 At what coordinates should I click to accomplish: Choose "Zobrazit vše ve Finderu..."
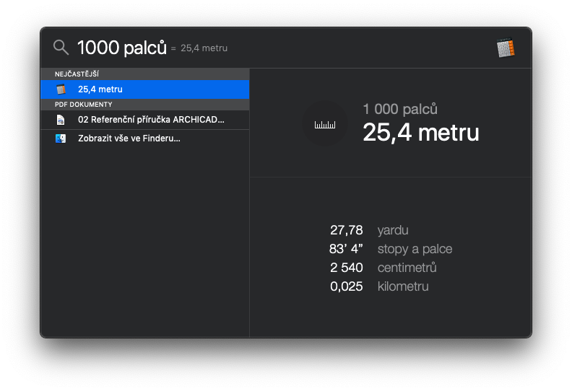(x=129, y=139)
